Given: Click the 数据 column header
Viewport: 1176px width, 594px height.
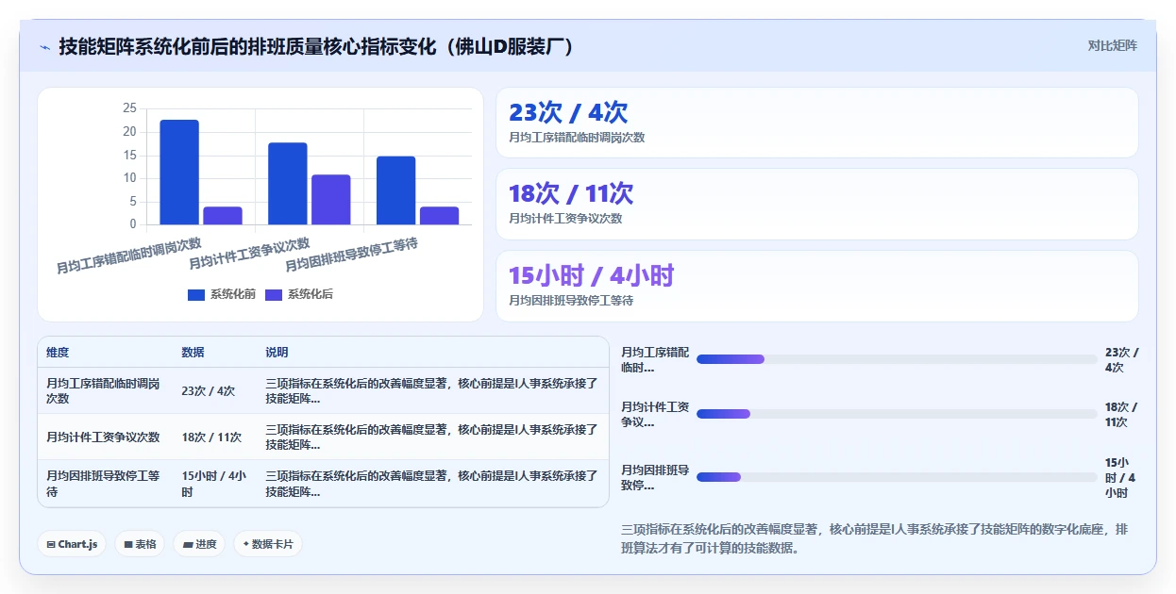Looking at the screenshot, I should click(193, 353).
